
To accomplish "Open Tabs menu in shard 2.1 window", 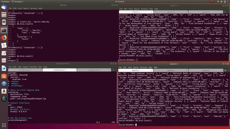I will [x=150, y=67].
